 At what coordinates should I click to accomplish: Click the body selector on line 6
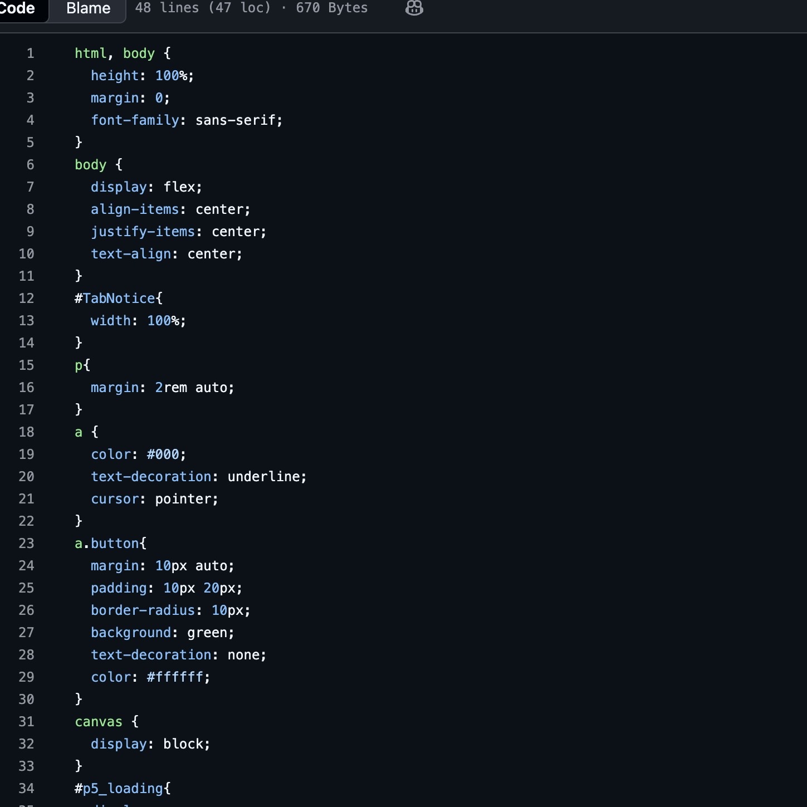90,164
